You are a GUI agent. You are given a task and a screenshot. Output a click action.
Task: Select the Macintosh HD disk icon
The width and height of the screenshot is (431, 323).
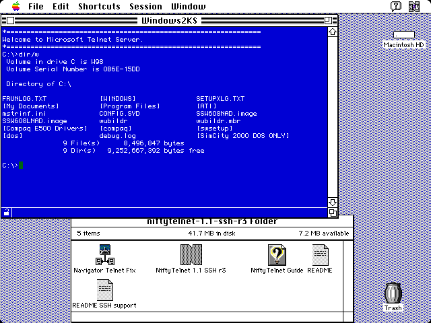pos(403,35)
